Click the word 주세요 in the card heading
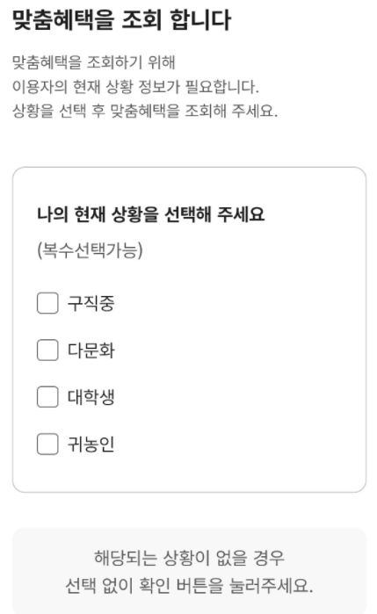Screen dimensions: 377x614 point(241,214)
